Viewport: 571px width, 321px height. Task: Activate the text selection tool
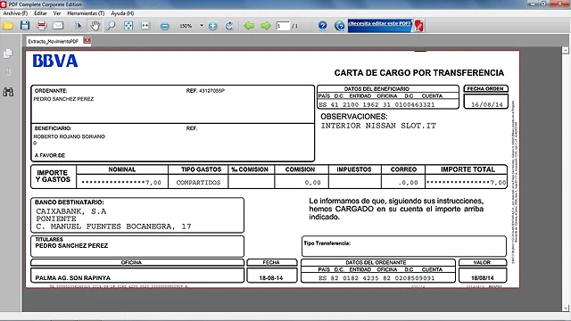[x=78, y=26]
